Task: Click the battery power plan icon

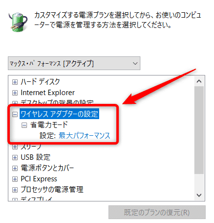Action: pyautogui.click(x=18, y=22)
